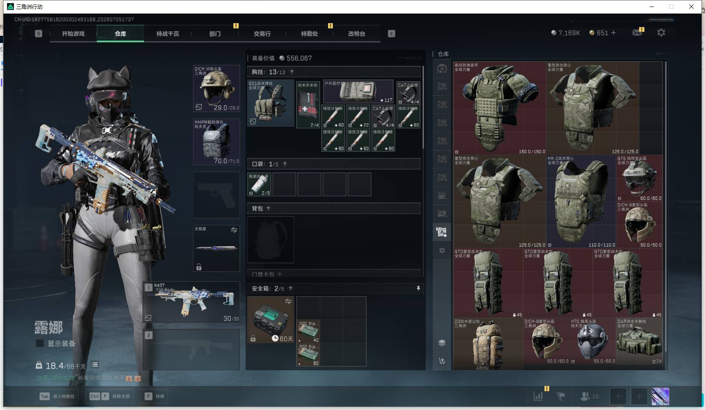705x410 pixels.
Task: Expand the 背包 help question mark
Action: click(268, 209)
